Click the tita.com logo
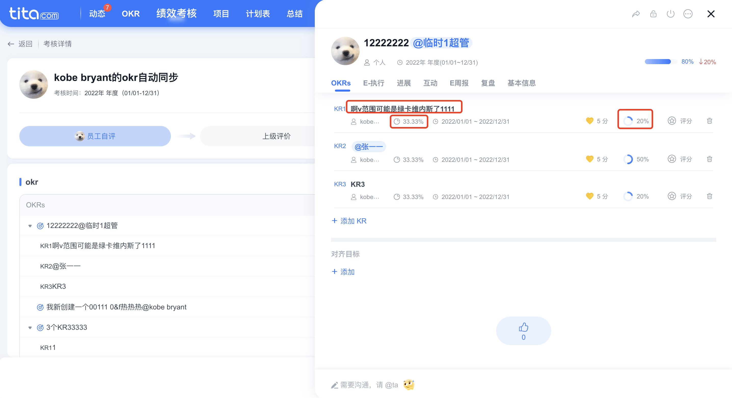Screen dimensions: 732x398 click(34, 14)
